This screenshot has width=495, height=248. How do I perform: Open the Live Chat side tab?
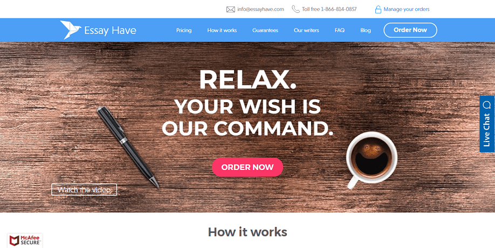click(x=487, y=124)
